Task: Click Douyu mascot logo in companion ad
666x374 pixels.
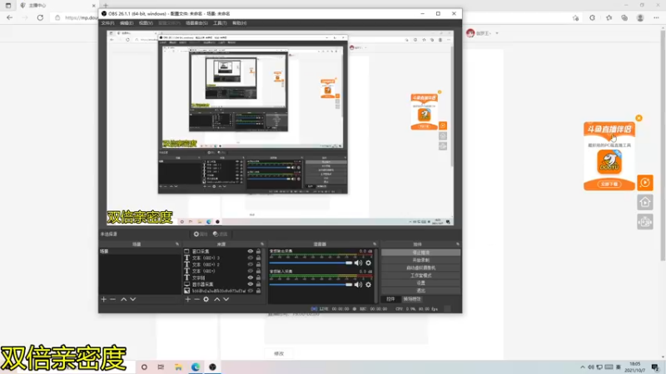Action: point(609,162)
